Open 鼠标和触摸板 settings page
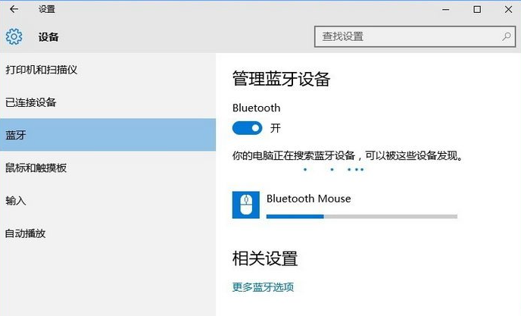 36,167
